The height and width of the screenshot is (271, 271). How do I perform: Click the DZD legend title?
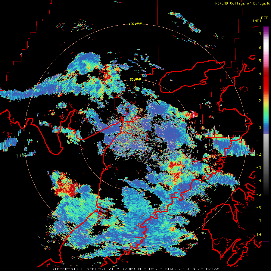coord(264,18)
